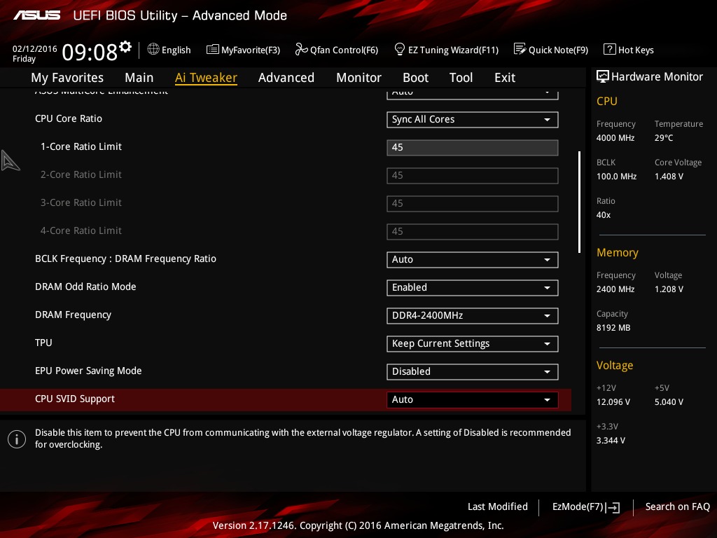The height and width of the screenshot is (538, 717).
Task: Click the Hot Keys question mark icon
Action: click(610, 49)
